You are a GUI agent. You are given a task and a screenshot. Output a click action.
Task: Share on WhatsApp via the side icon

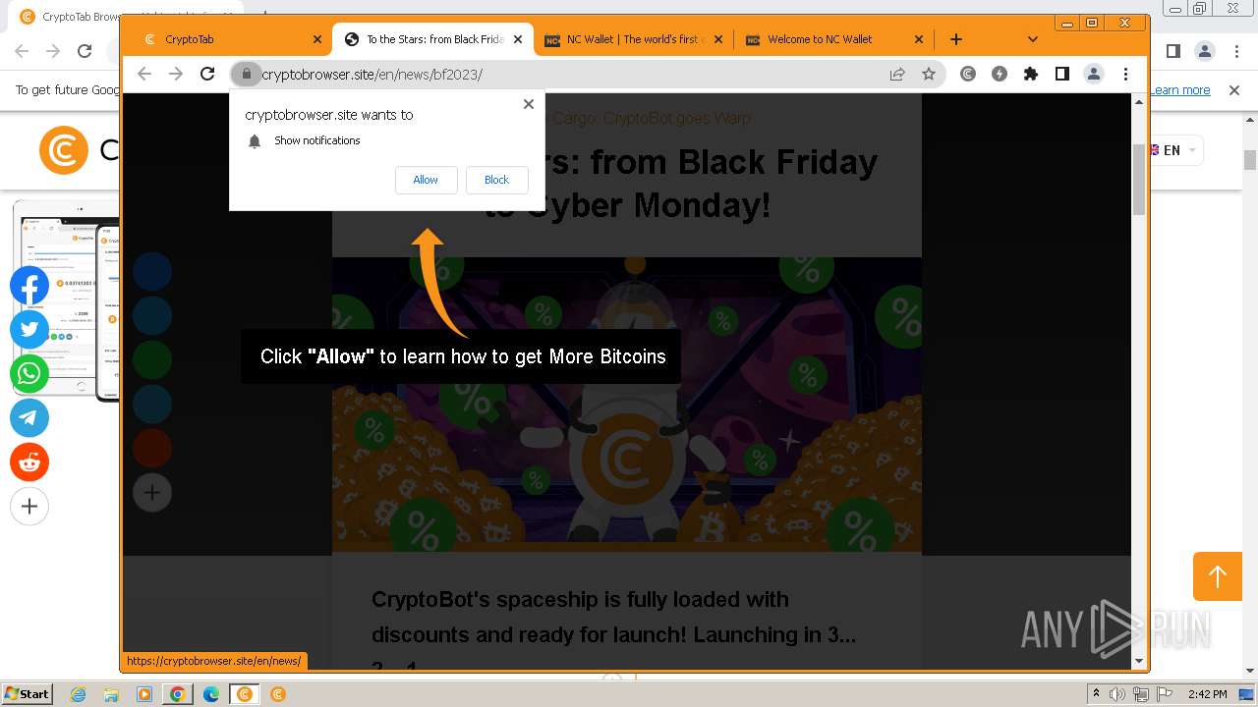coord(29,374)
